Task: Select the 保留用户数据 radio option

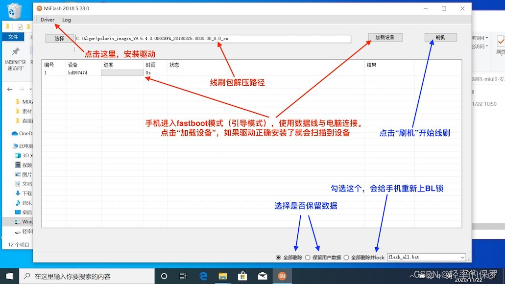Action: coord(323,258)
